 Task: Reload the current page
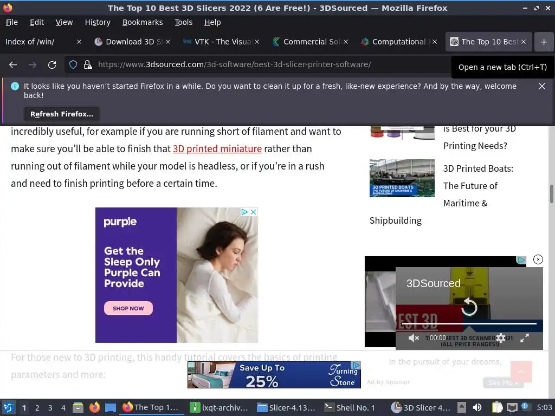click(52, 65)
